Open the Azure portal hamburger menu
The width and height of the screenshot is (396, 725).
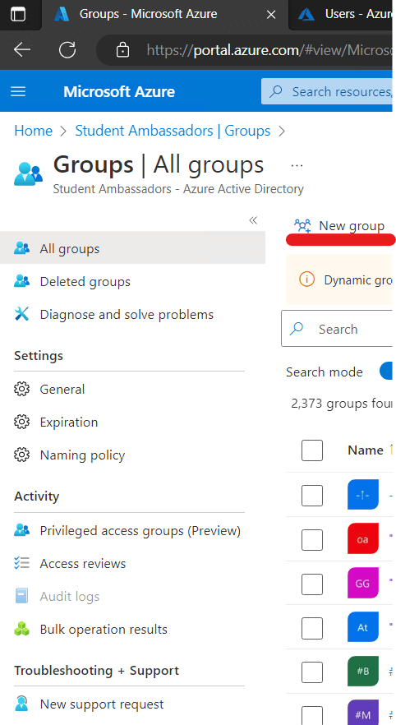(x=18, y=91)
